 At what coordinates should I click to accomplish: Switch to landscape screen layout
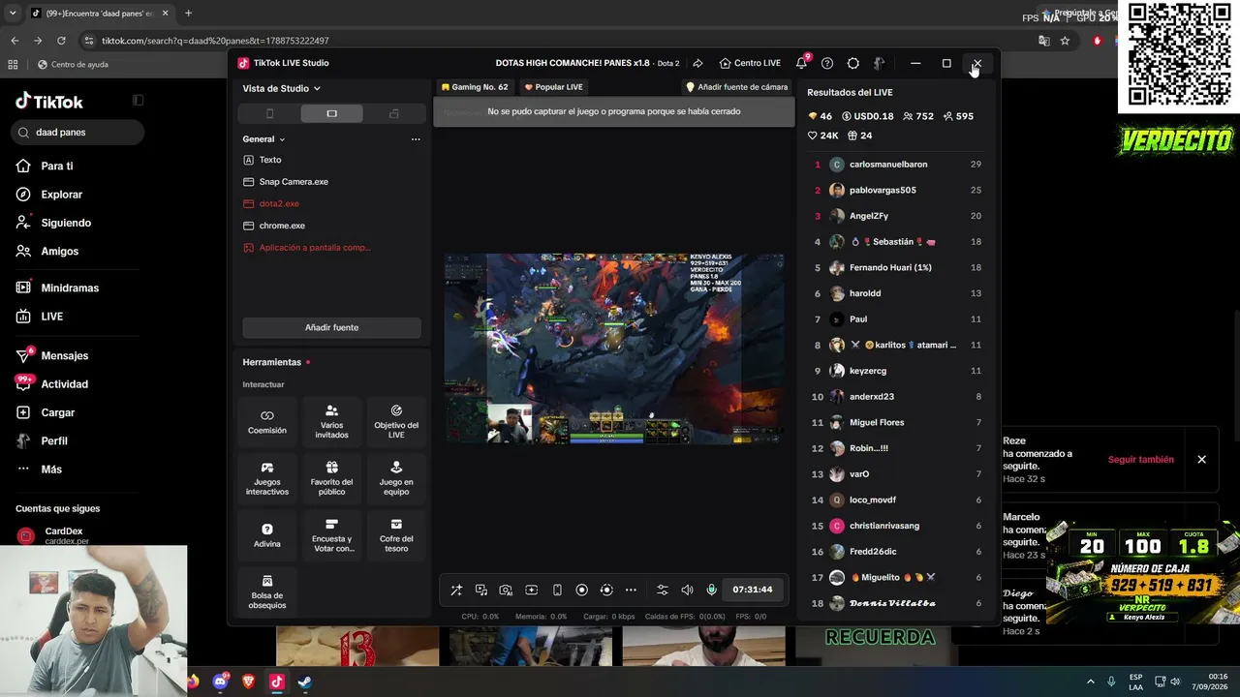[x=331, y=113]
